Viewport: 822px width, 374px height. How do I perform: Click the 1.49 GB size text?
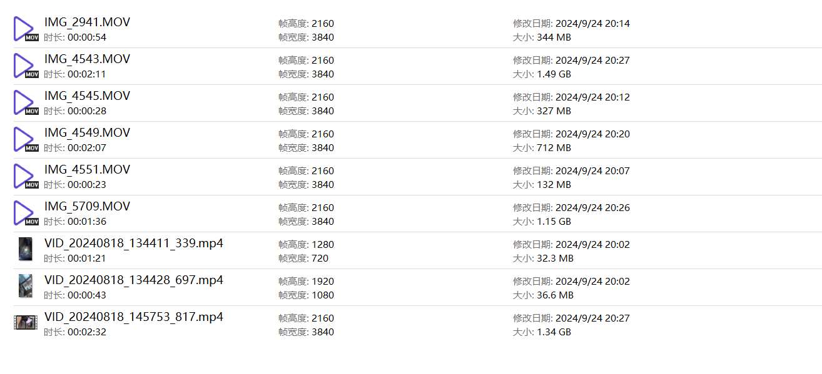554,74
